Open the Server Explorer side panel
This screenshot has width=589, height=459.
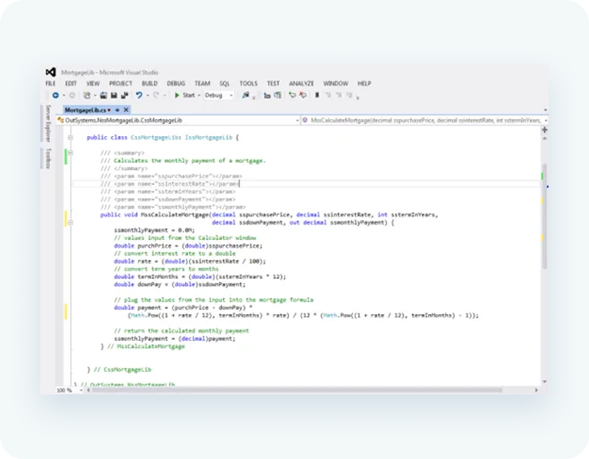point(47,123)
